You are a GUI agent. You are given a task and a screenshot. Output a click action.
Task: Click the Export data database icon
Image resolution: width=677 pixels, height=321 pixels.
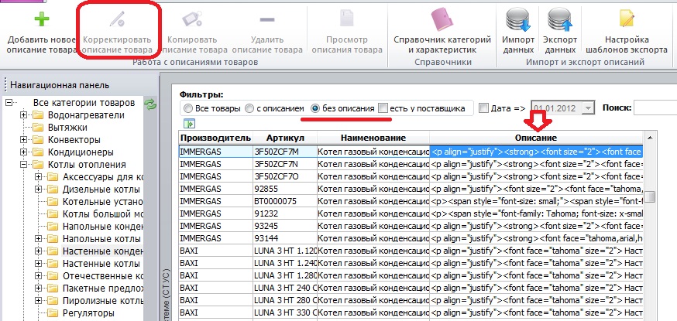pos(560,20)
